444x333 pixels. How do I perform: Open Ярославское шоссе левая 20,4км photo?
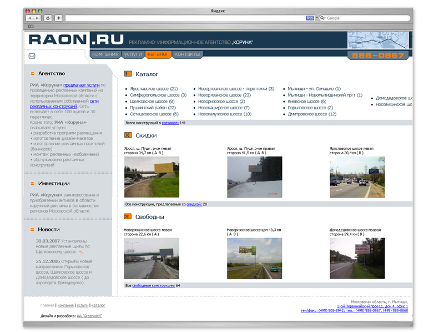(357, 177)
